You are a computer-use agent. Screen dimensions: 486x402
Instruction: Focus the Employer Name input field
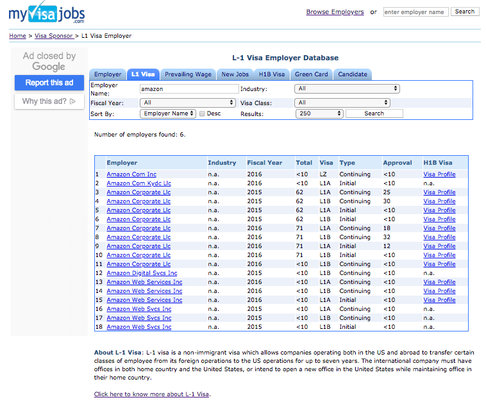189,89
